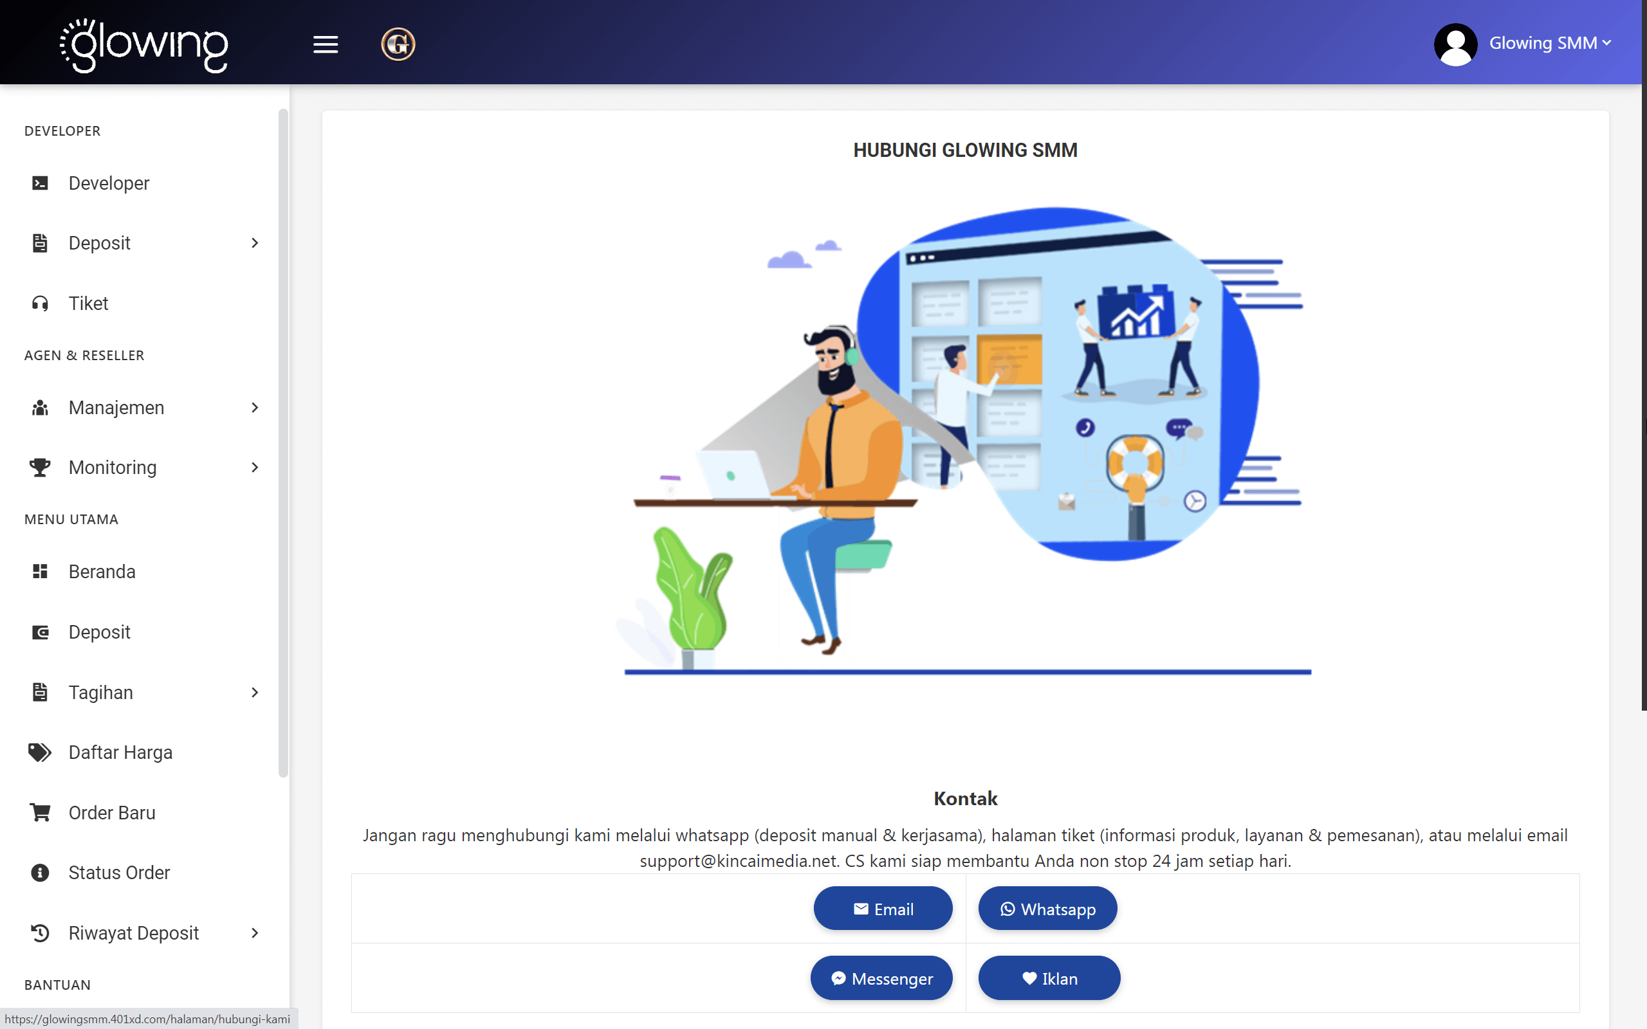Open the Manajemen menu item
1647x1029 pixels.
[x=116, y=407]
